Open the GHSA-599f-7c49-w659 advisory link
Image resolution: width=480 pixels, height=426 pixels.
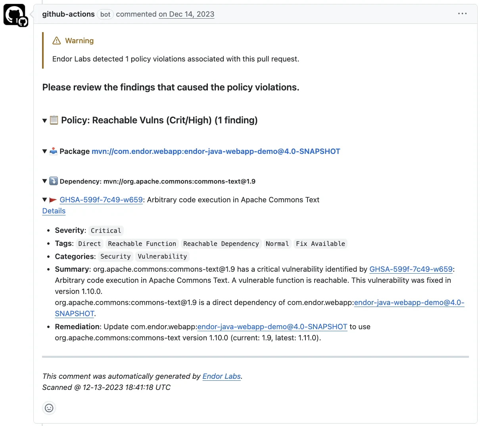(x=101, y=200)
